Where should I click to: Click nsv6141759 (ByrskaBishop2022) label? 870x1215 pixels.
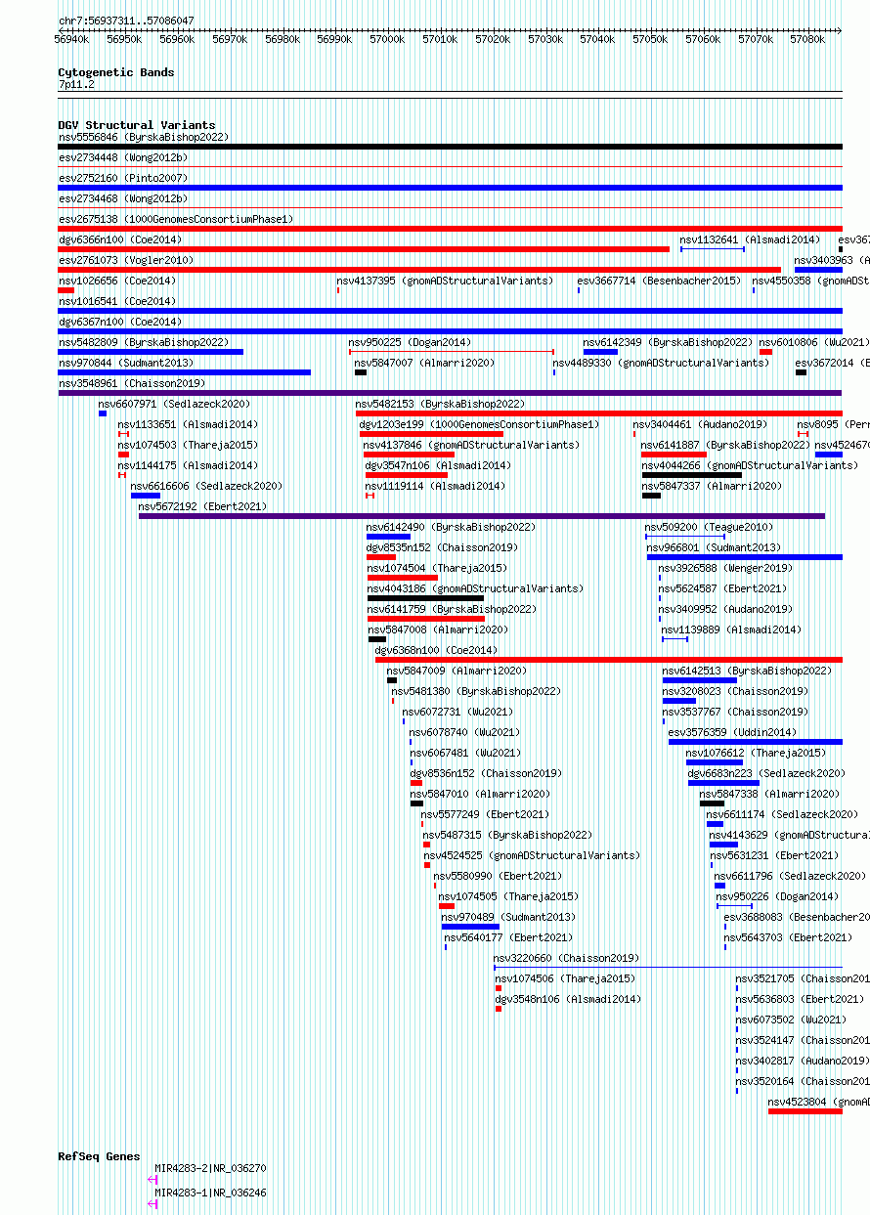point(452,609)
